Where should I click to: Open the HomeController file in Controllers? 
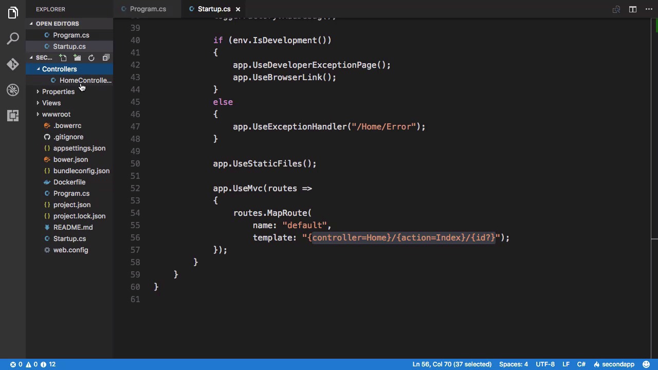click(69, 80)
